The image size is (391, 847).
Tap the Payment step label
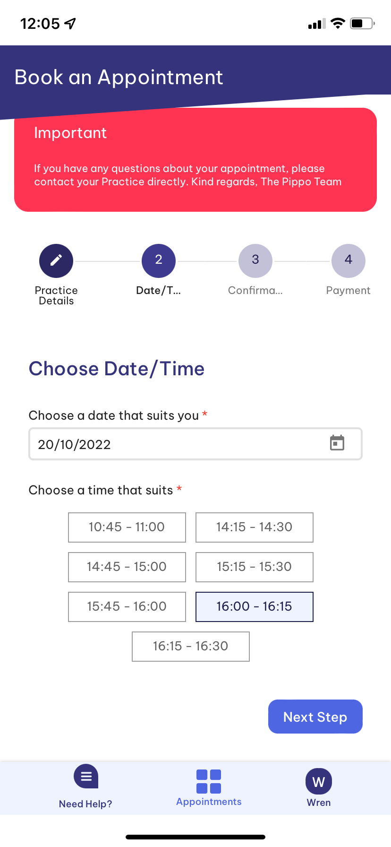(348, 290)
